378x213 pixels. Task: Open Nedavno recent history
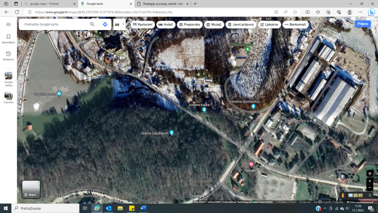(x=8, y=56)
